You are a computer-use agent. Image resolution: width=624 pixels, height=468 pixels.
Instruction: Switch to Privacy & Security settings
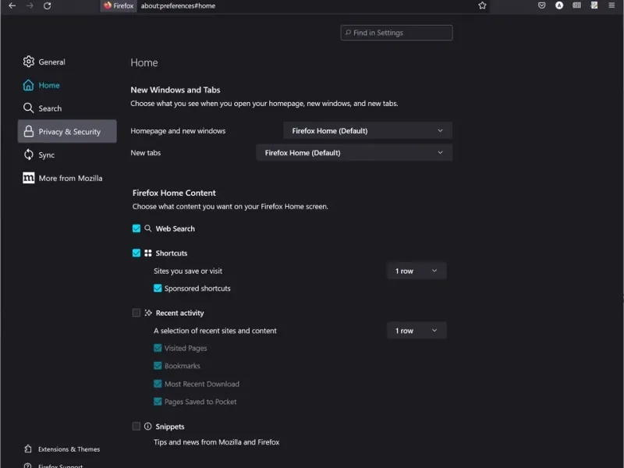(67, 132)
